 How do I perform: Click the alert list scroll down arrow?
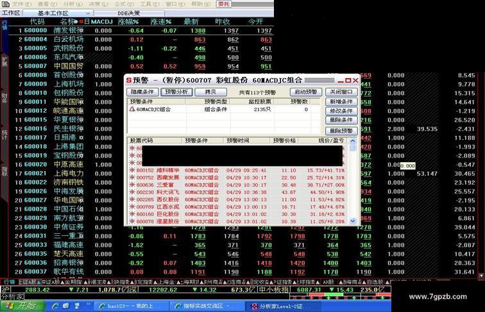(x=353, y=221)
